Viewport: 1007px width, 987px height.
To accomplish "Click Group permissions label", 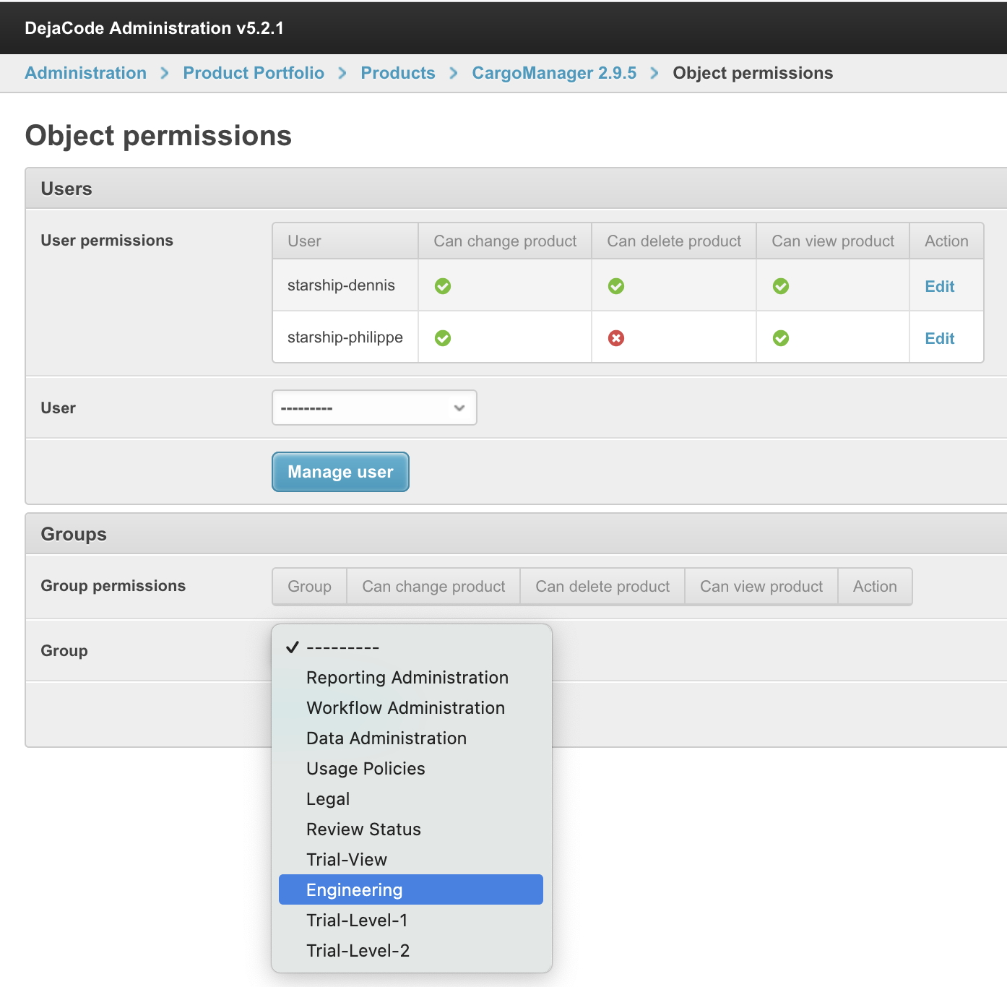I will [x=113, y=586].
